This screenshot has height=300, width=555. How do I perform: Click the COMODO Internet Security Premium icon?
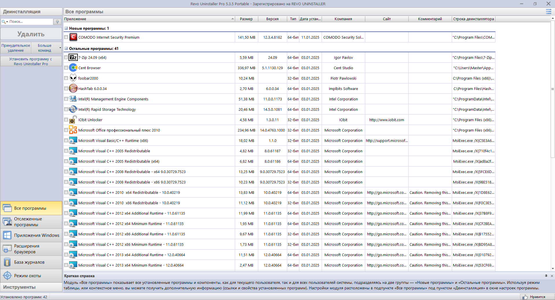click(x=73, y=37)
